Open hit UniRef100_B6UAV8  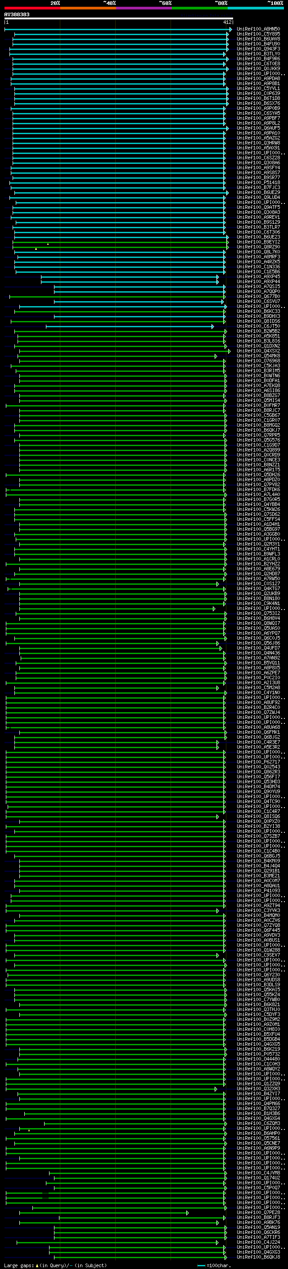tap(258, 39)
